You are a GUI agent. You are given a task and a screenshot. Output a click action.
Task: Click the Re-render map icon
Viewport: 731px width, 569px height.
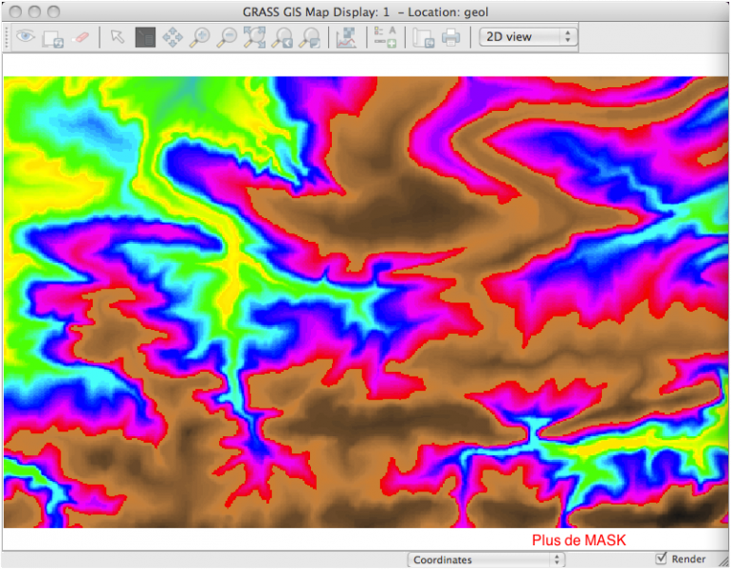coord(53,37)
